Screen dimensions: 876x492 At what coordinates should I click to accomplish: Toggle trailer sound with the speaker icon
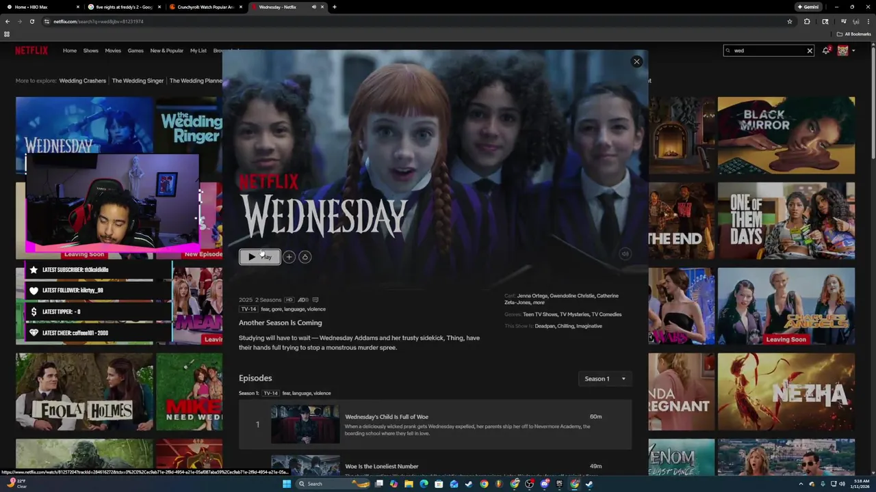tap(625, 254)
